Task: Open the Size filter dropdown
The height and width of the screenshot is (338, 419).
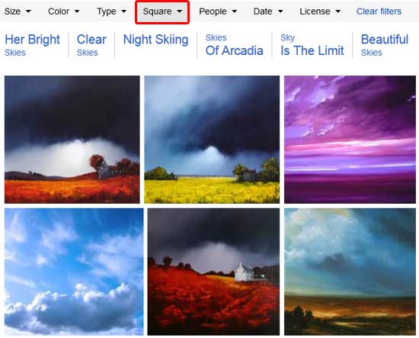Action: click(x=18, y=11)
